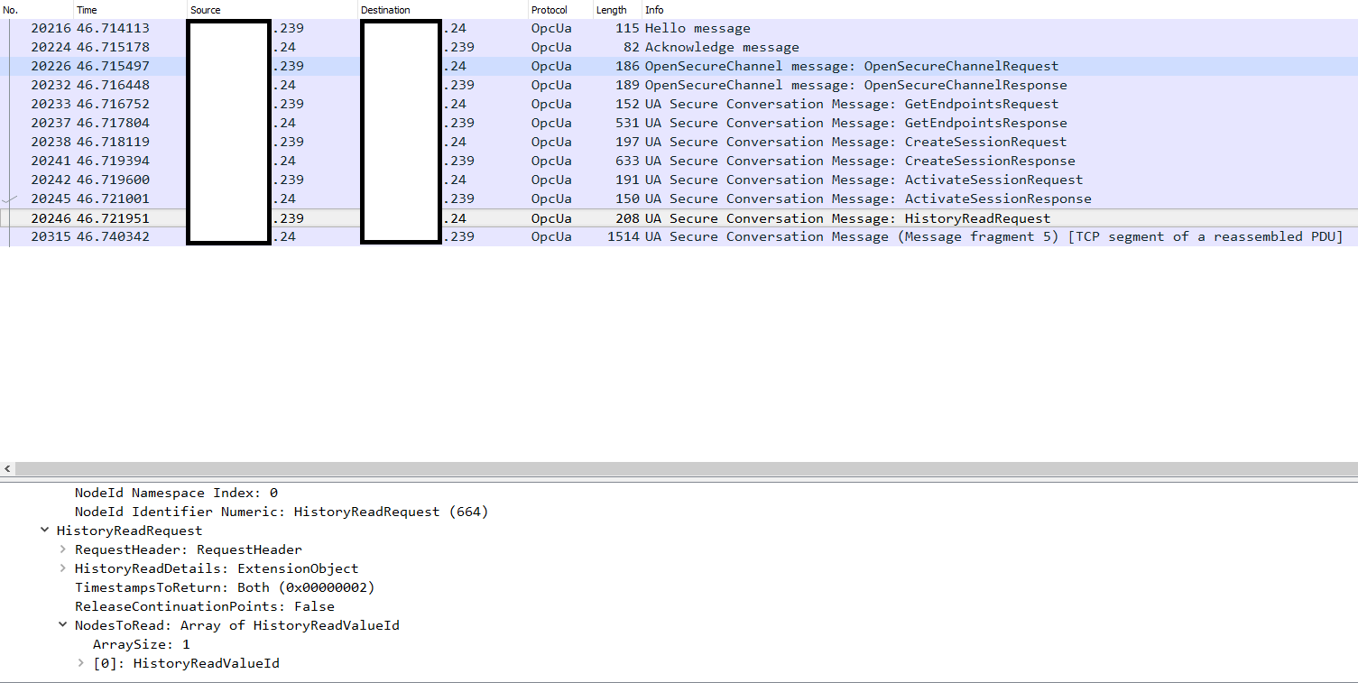Click the Info column header
Viewport: 1358px width, 683px height.
[654, 10]
